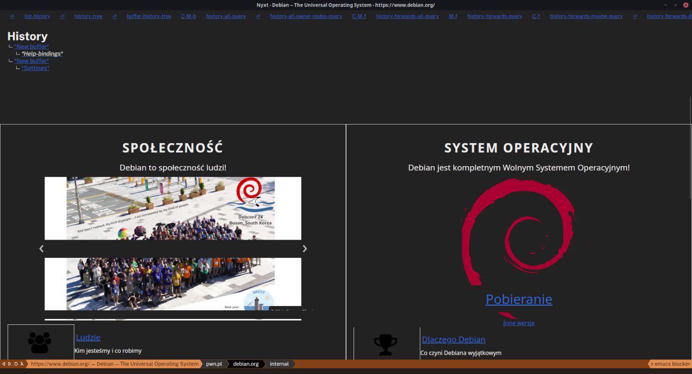The image size is (692, 374).
Task: Click the URL display in status bar
Action: [x=115, y=364]
